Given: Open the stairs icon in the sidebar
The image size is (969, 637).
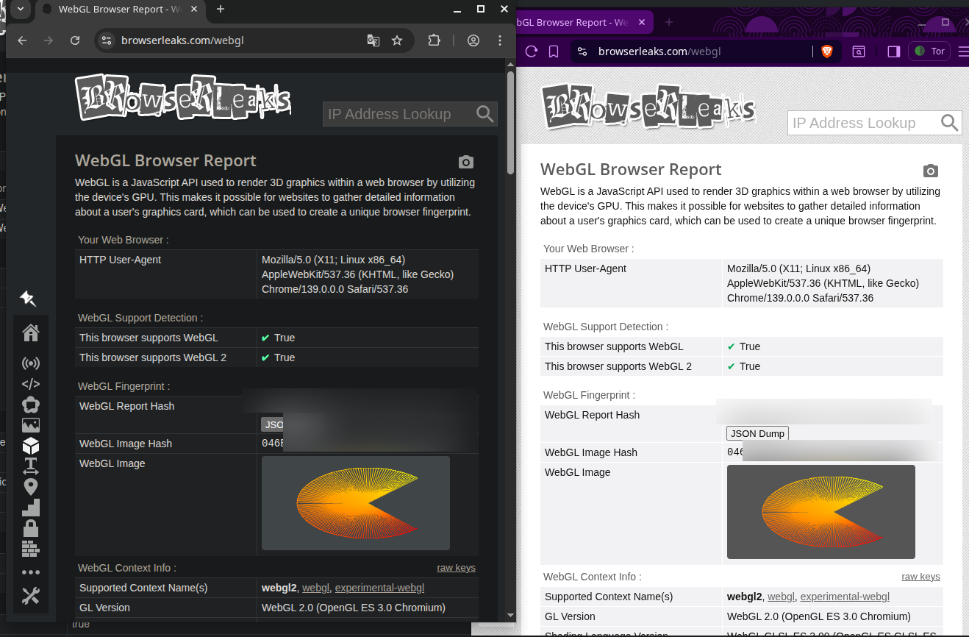Looking at the screenshot, I should coord(31,508).
